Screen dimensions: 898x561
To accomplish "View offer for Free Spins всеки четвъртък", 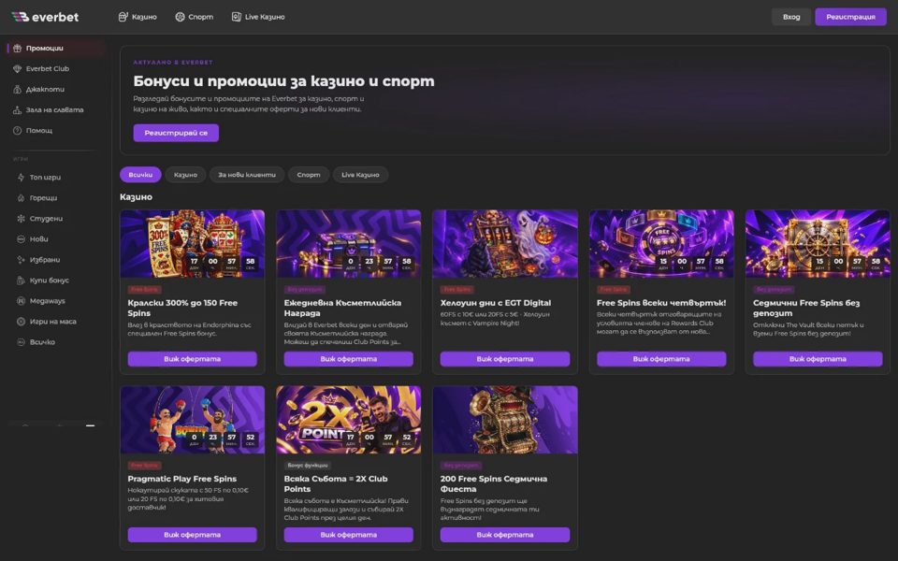I will click(x=661, y=359).
